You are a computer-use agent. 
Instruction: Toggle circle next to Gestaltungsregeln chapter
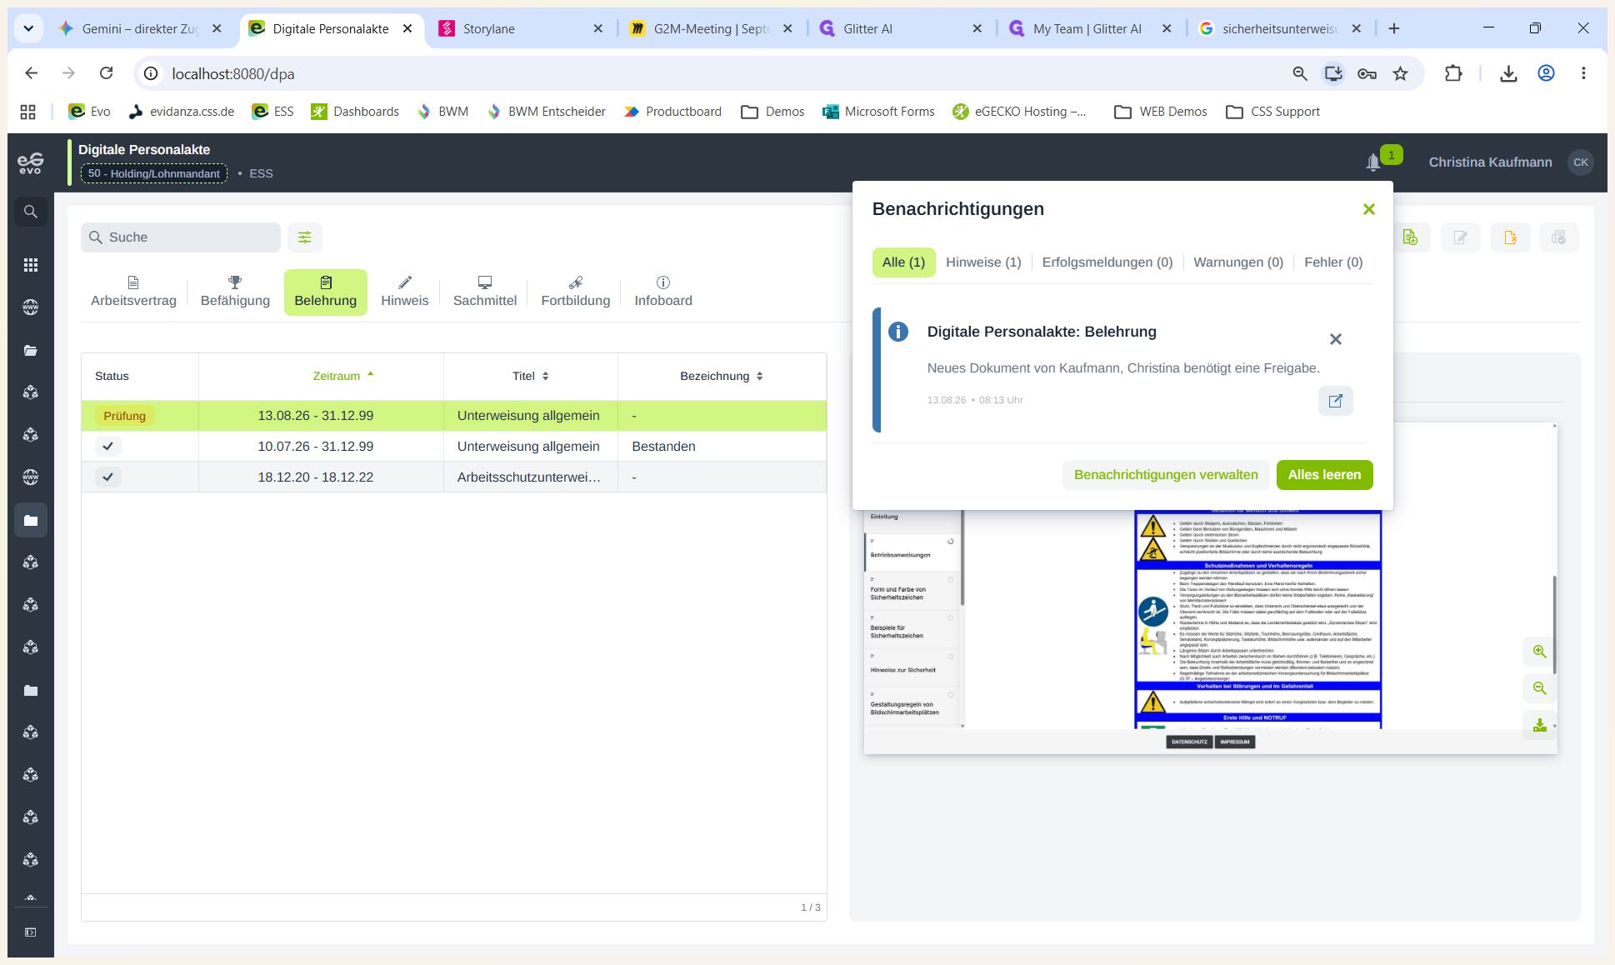pyautogui.click(x=951, y=695)
